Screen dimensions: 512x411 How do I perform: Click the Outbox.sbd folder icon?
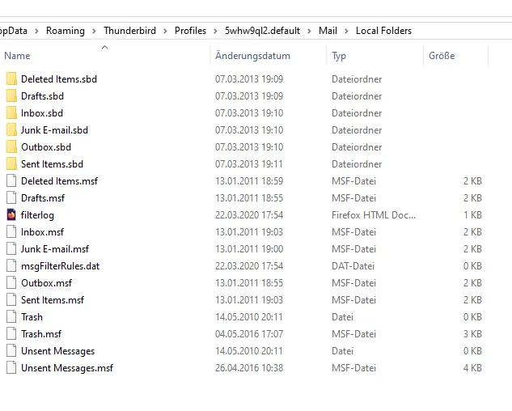click(11, 147)
